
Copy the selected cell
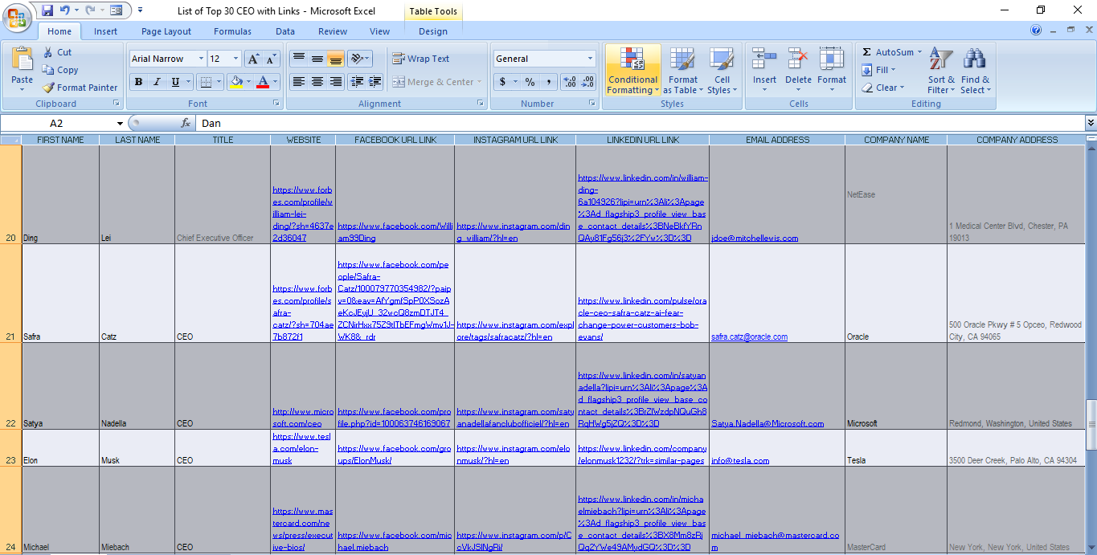[60, 70]
